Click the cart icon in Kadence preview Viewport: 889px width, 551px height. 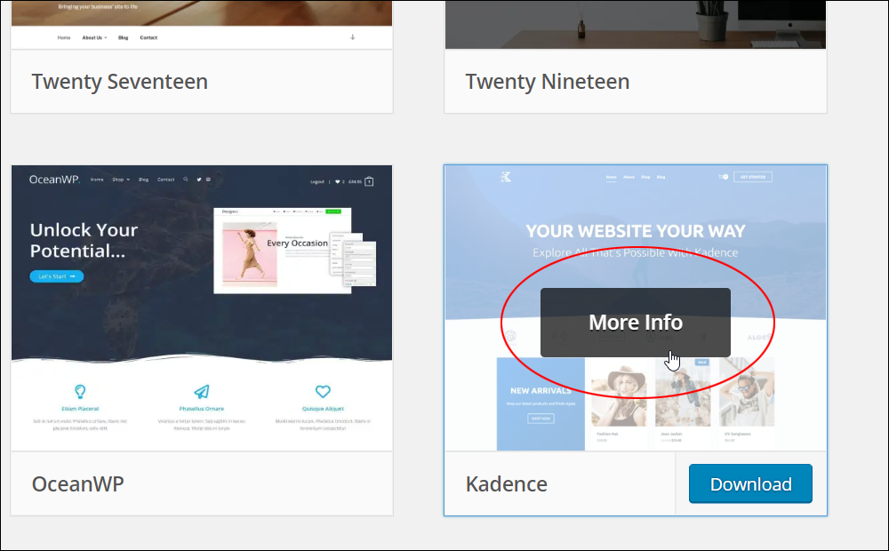[723, 177]
